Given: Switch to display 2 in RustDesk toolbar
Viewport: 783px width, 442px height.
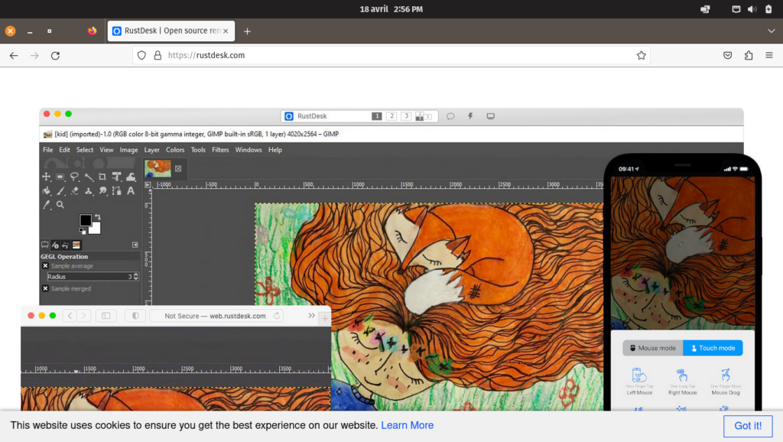Looking at the screenshot, I should pyautogui.click(x=391, y=116).
